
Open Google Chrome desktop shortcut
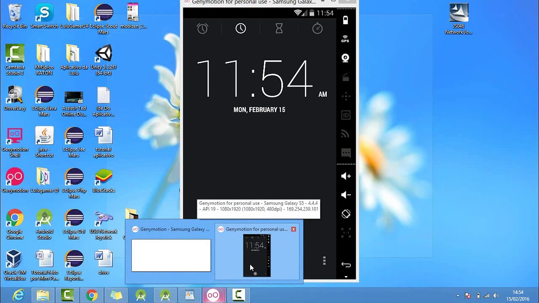click(15, 225)
